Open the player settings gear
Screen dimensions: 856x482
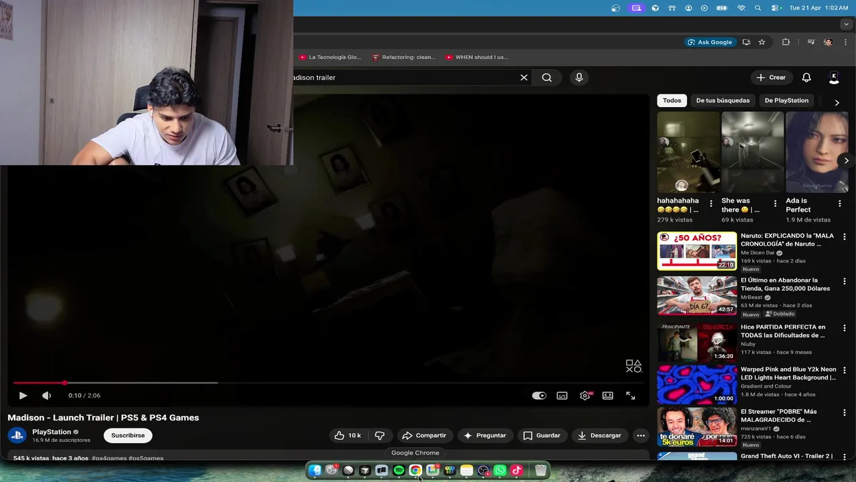(585, 396)
